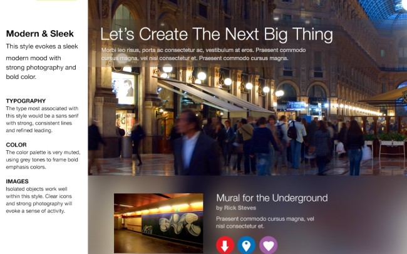Image resolution: width=407 pixels, height=254 pixels.
Task: Click the TYPOGRAPHY section heading
Action: tap(26, 101)
